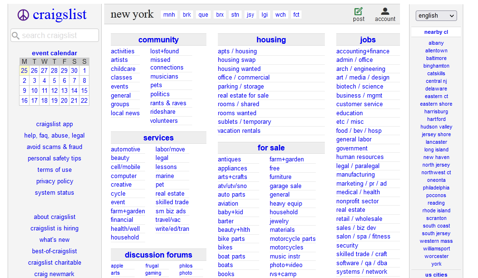View nonprofit sector jobs
This screenshot has width=478, height=278.
(x=357, y=201)
